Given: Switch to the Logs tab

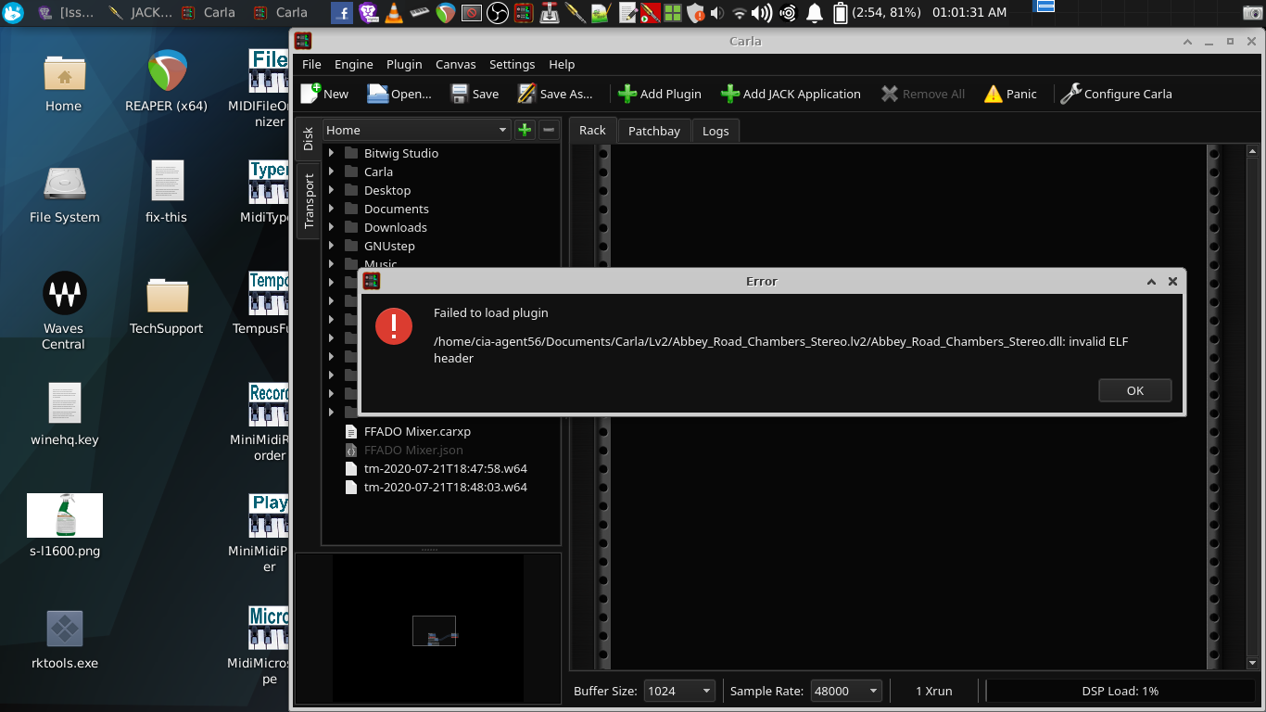Looking at the screenshot, I should point(715,131).
